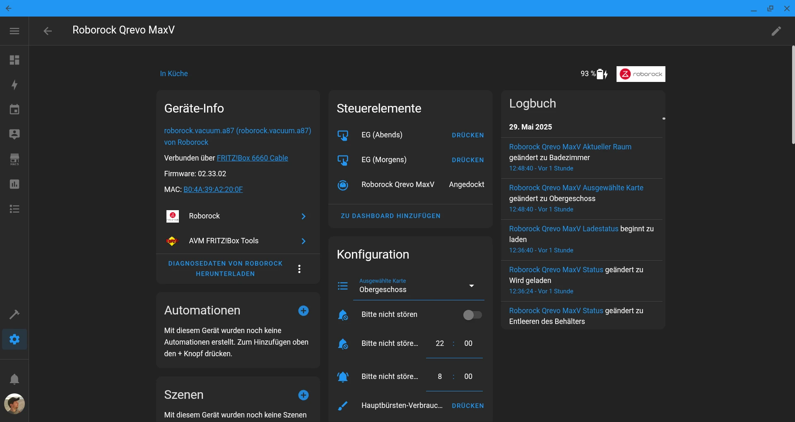Toggle Bitte nicht stören switch
Viewport: 795px width, 422px height.
coord(472,315)
